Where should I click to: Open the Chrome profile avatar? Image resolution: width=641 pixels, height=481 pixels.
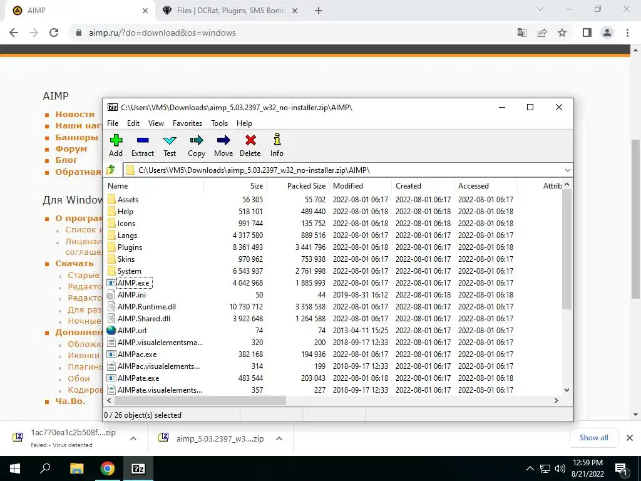click(607, 33)
